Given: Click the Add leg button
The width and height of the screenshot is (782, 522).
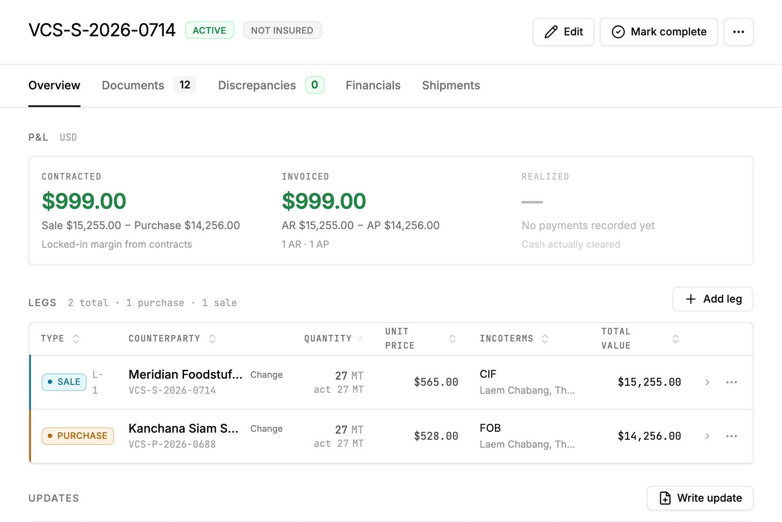Looking at the screenshot, I should click(x=713, y=299).
